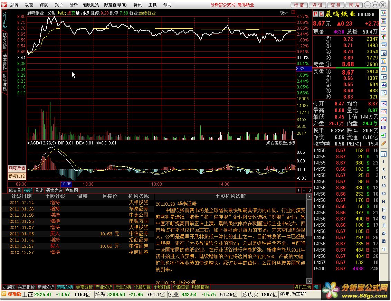
Task: Click the blue wave indicator chart icon
Action: [x=384, y=104]
